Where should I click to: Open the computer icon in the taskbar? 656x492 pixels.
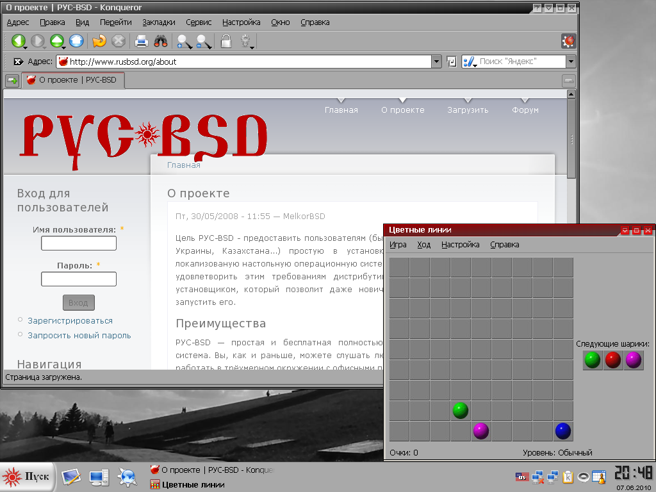point(99,477)
